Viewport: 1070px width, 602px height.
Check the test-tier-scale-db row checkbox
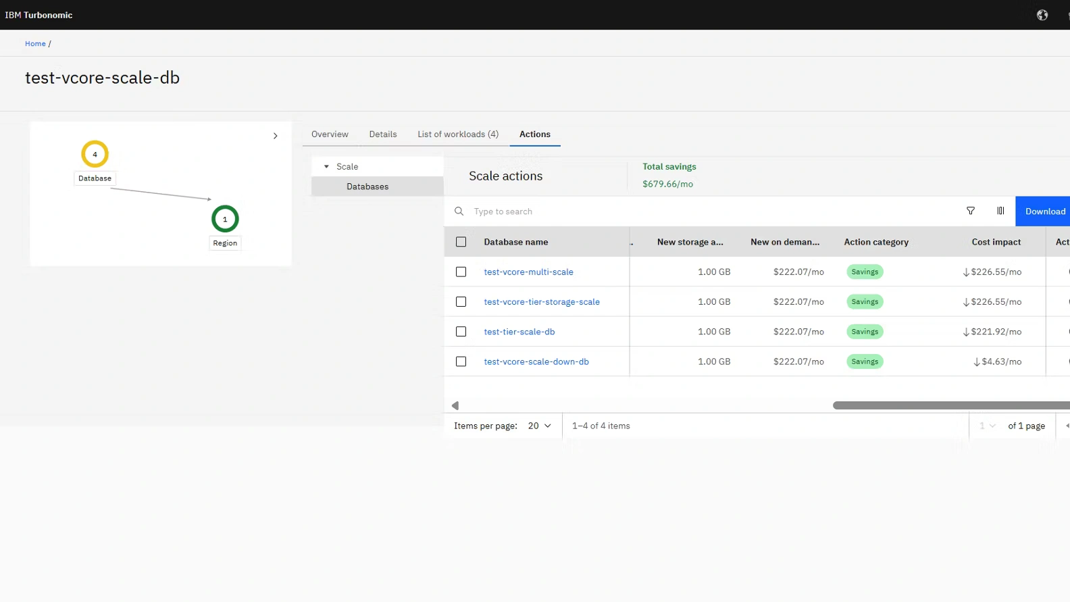[461, 332]
